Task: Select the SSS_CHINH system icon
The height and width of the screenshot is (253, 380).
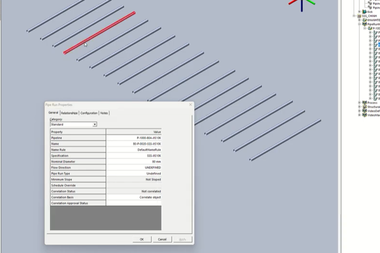Action: click(x=360, y=16)
